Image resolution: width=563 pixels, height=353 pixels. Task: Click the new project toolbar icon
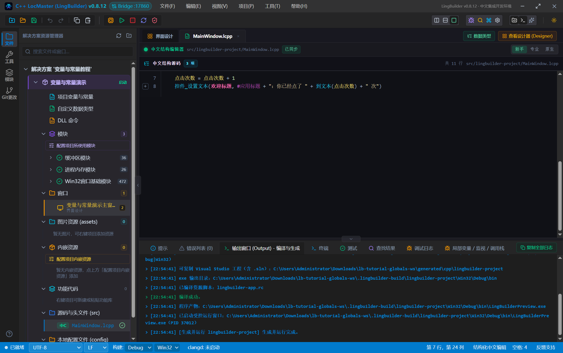coord(12,20)
